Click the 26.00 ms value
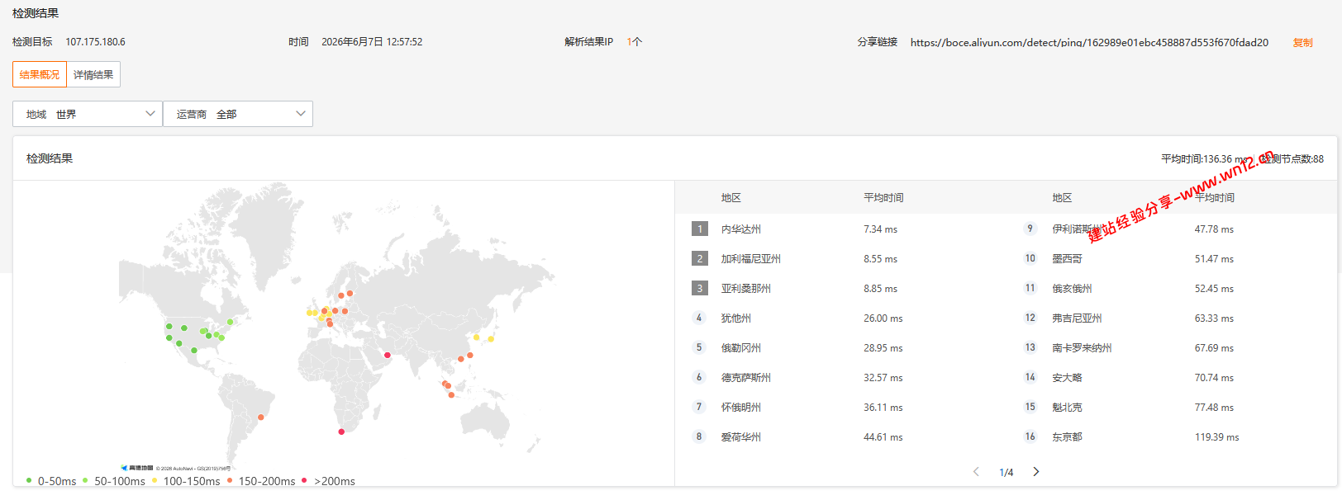The height and width of the screenshot is (500, 1342). point(883,318)
